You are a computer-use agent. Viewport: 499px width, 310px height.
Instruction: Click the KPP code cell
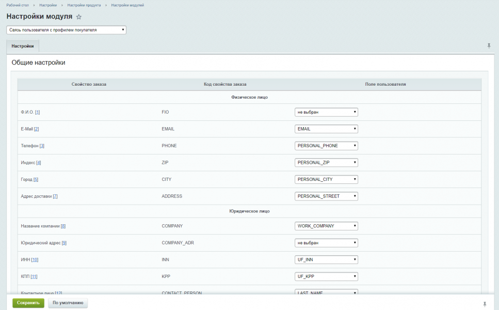pyautogui.click(x=166, y=276)
